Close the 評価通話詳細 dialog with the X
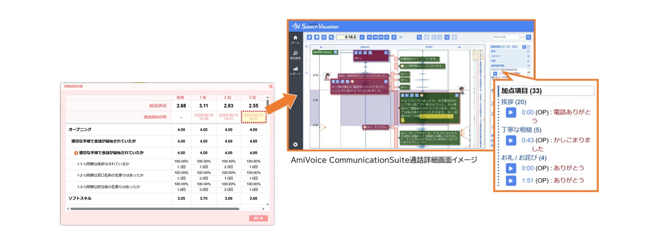The height and width of the screenshot is (232, 662). [x=271, y=87]
